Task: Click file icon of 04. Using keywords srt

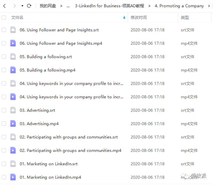Action: (x=13, y=84)
